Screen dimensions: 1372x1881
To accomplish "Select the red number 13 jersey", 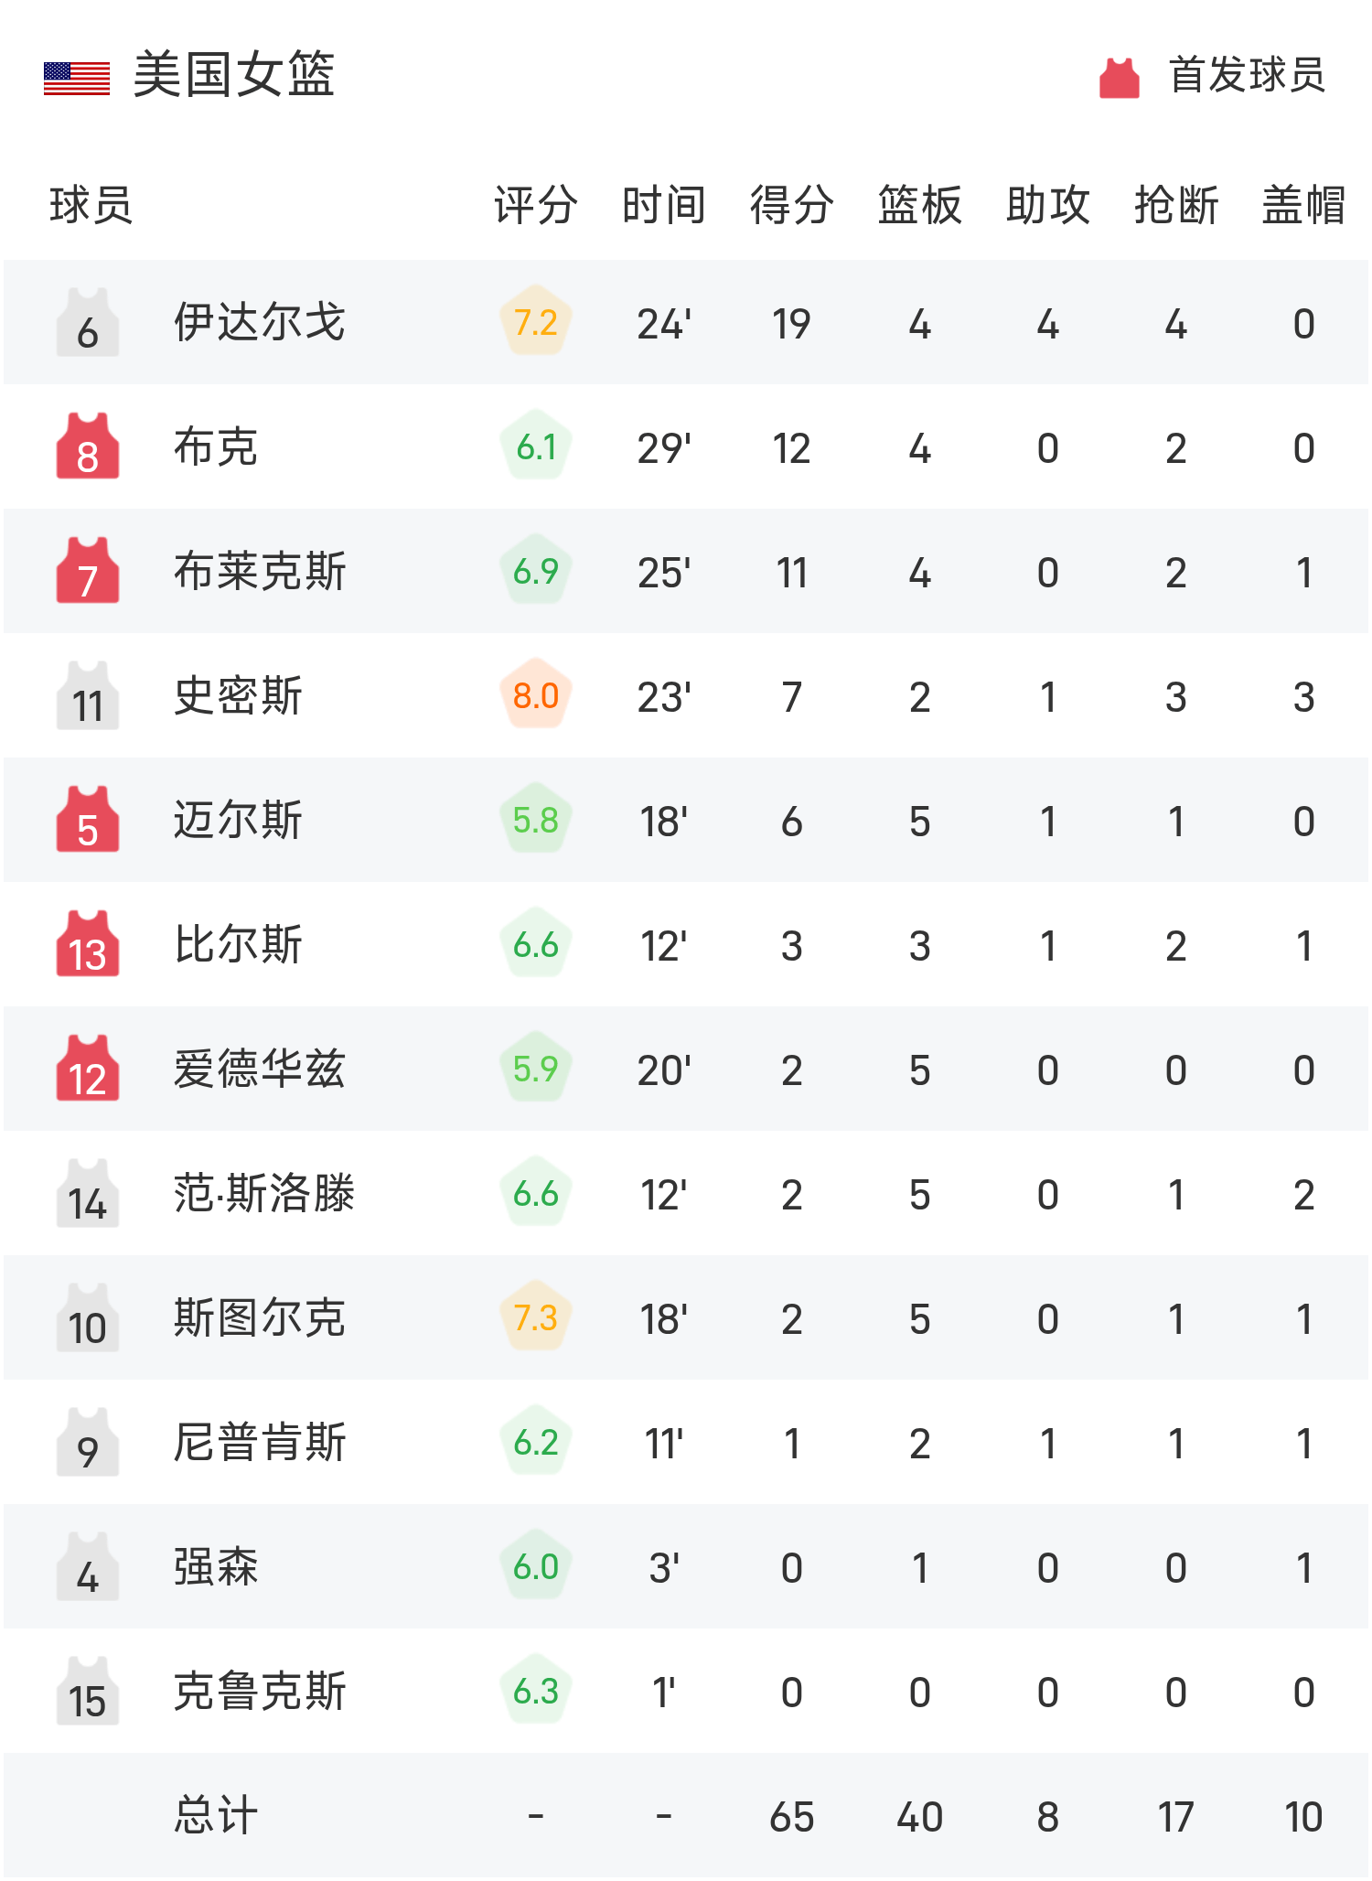I will point(88,944).
